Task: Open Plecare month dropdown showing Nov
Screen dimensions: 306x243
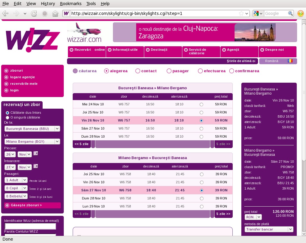Action: [25, 154]
